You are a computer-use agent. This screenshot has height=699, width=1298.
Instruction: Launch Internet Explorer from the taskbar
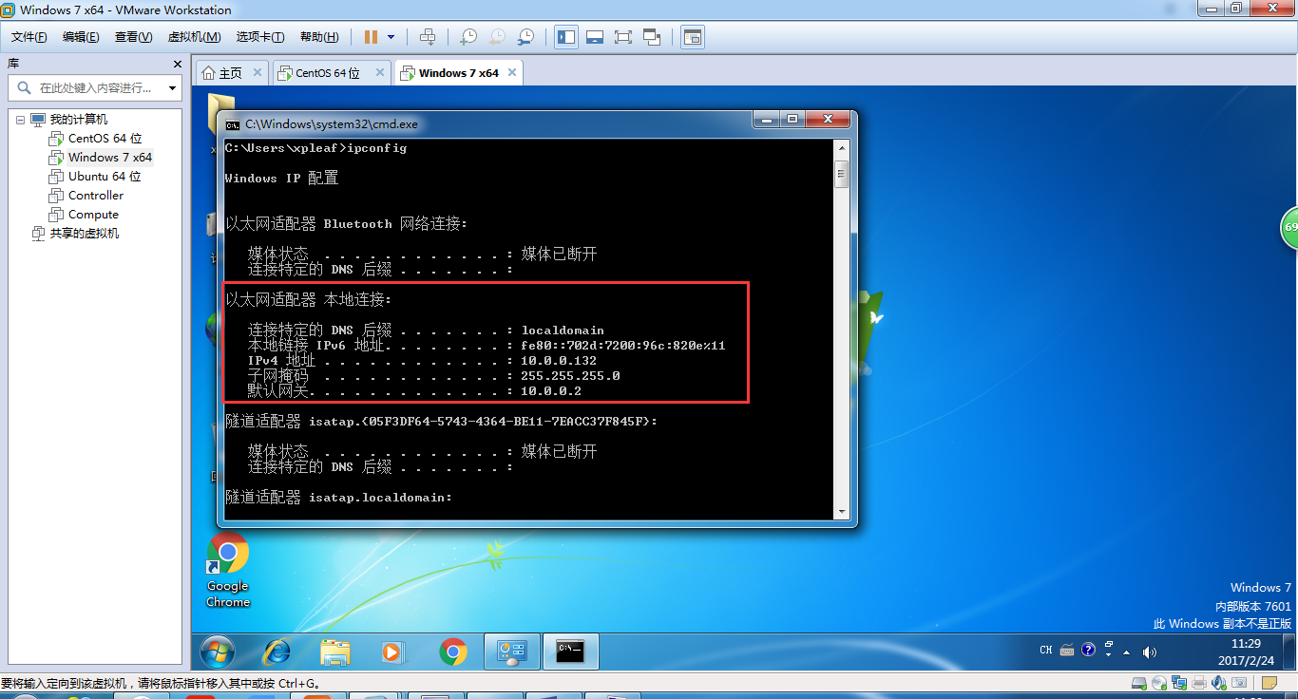[277, 652]
